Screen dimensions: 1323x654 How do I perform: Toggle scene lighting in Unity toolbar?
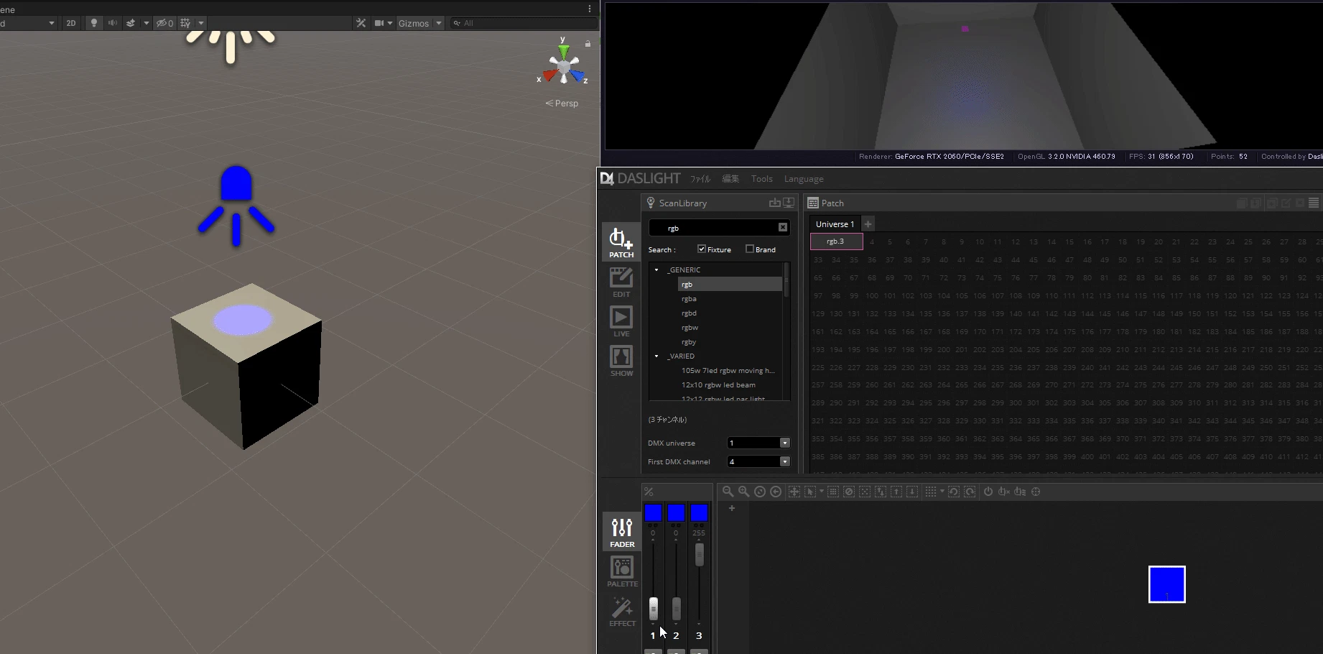click(x=93, y=23)
